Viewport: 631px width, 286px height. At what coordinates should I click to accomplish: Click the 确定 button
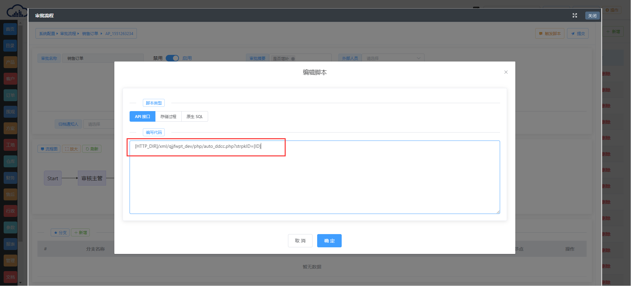329,241
